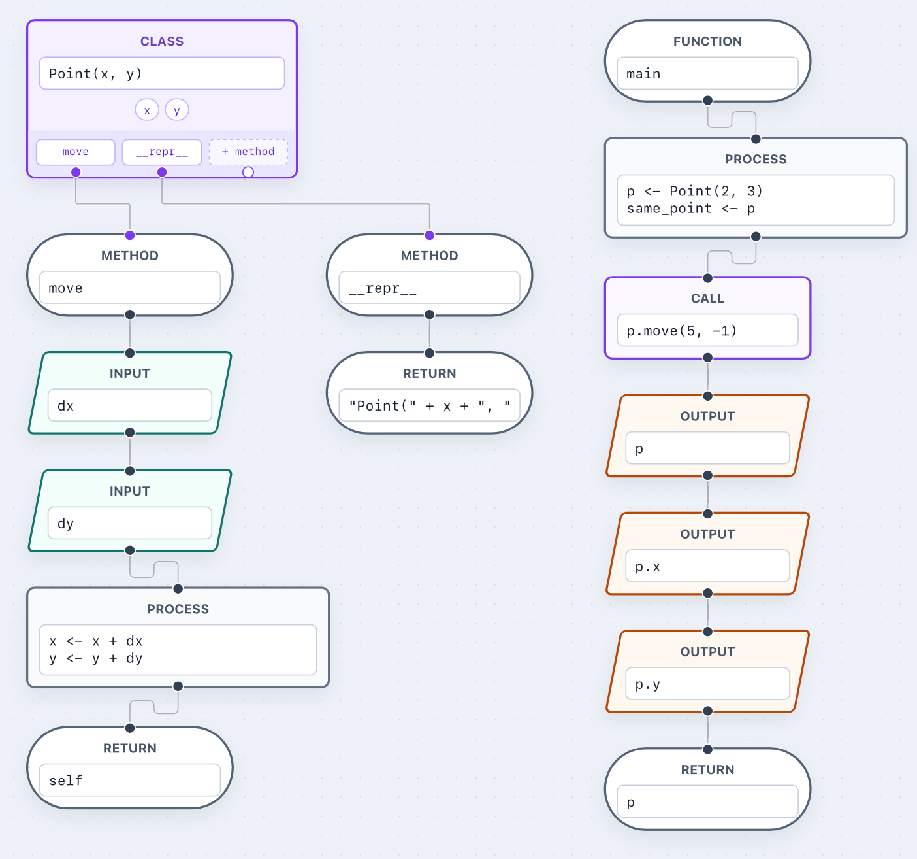Viewport: 917px width, 859px height.
Task: Edit the dx input field
Action: tap(130, 405)
